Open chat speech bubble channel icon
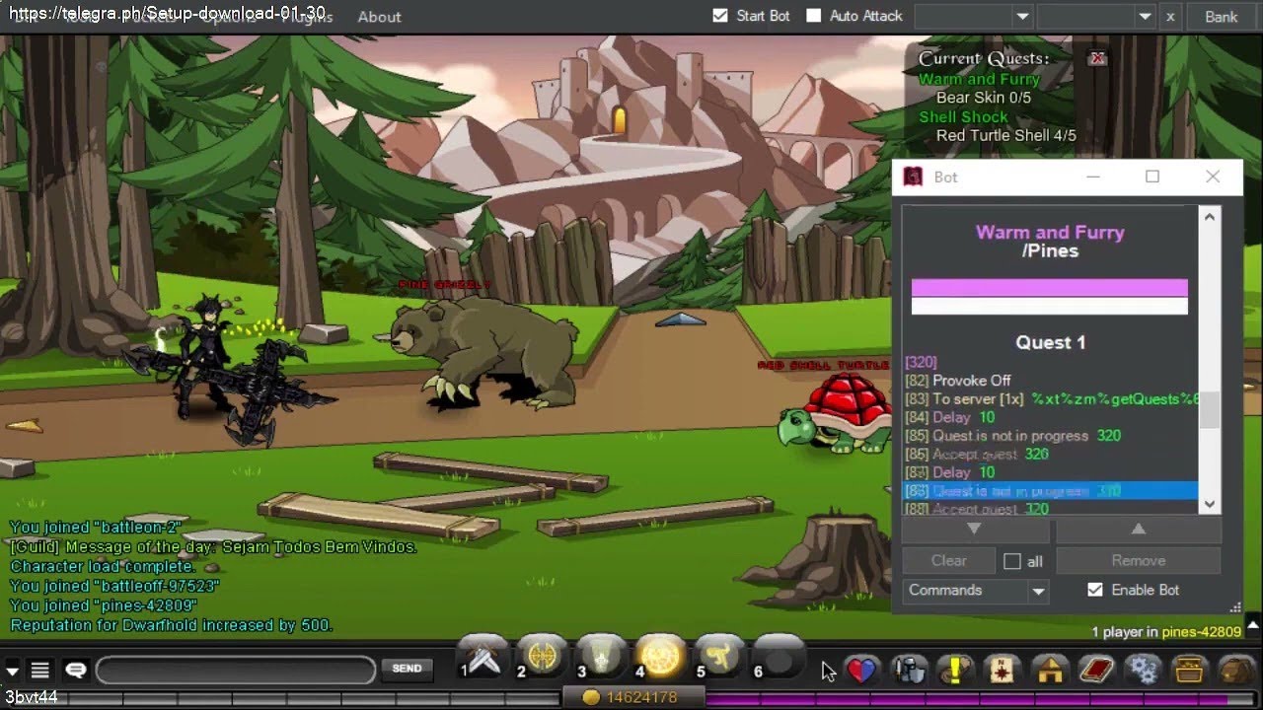 (75, 670)
